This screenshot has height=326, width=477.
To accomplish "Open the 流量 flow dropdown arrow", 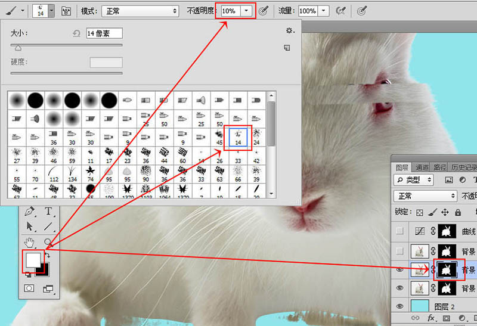I will coord(324,11).
